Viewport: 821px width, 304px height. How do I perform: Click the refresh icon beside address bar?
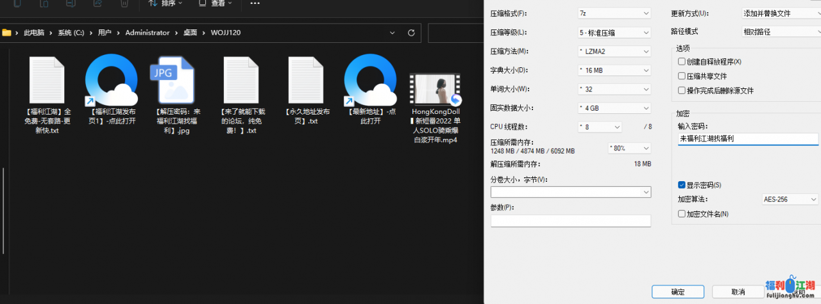coord(412,32)
